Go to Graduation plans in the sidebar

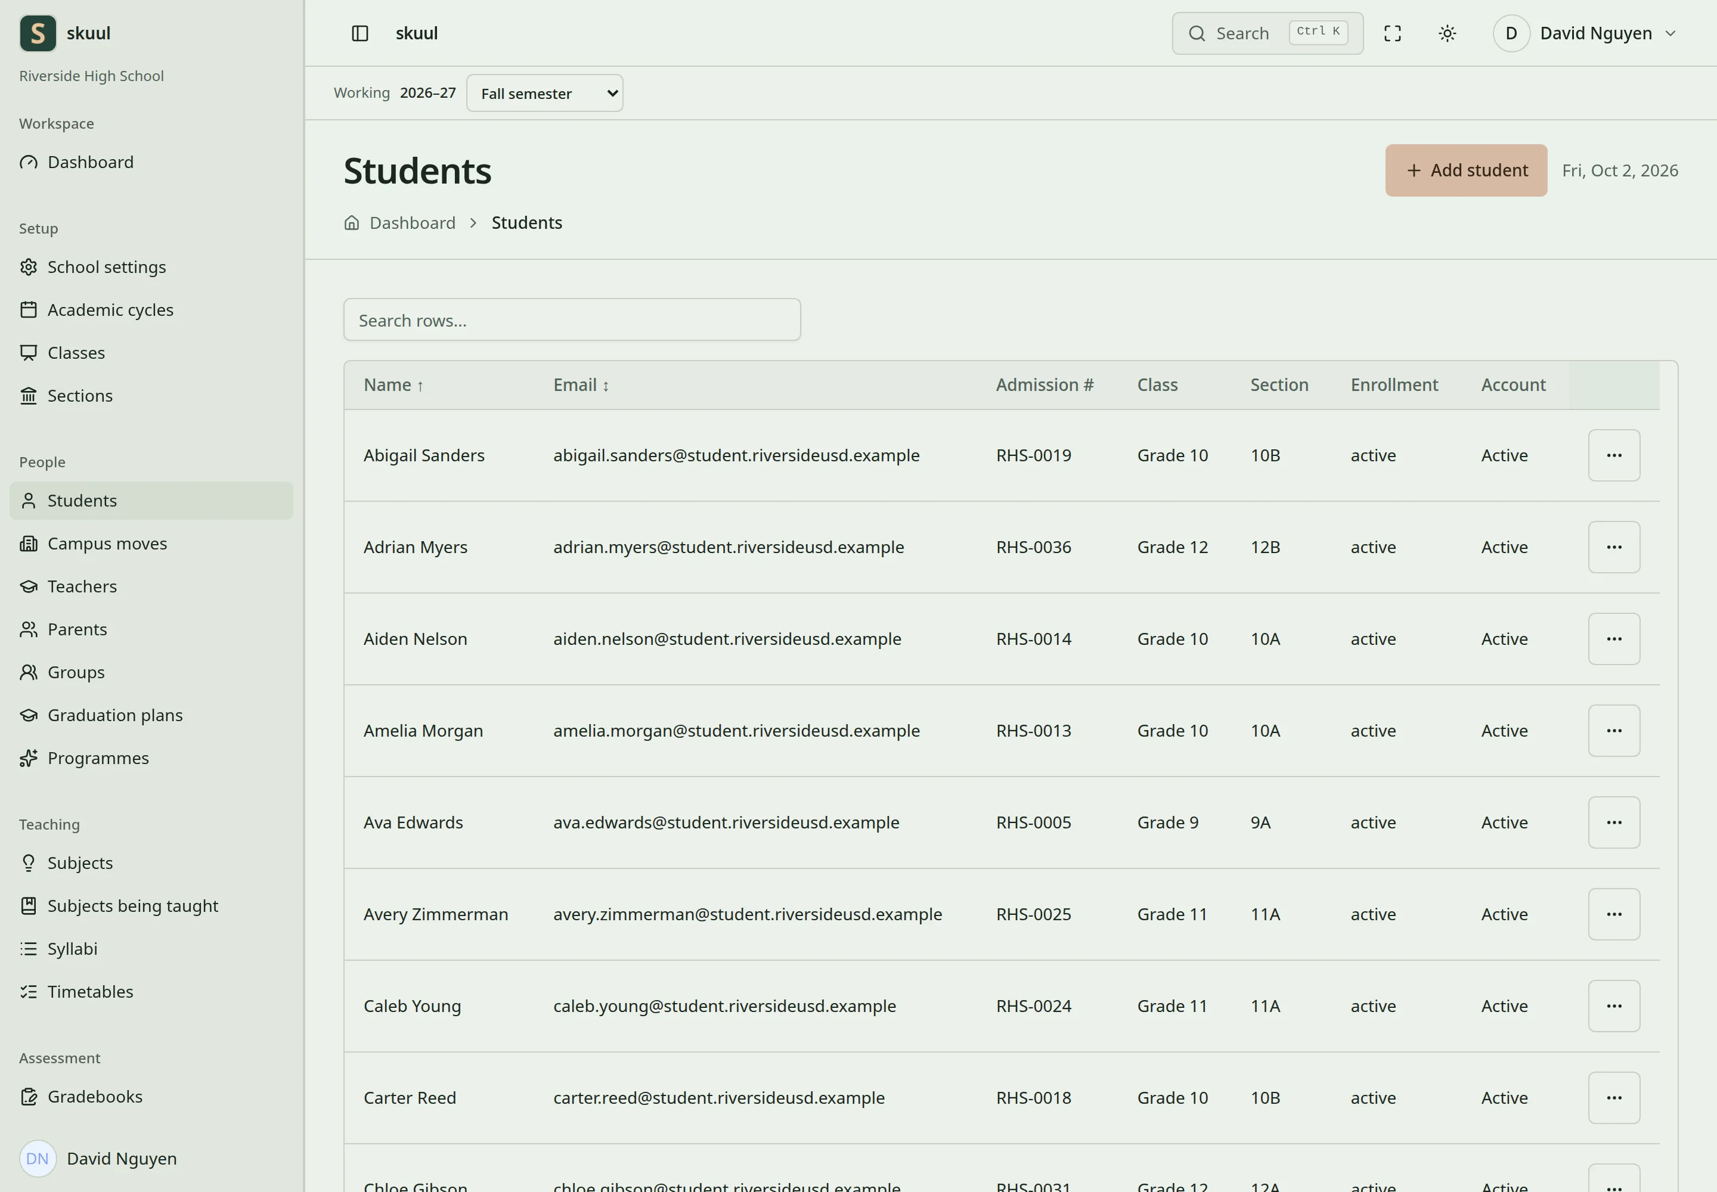[x=151, y=716]
